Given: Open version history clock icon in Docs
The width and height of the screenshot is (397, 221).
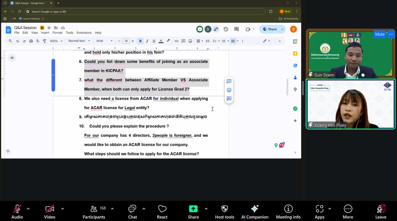Looking at the screenshot, I should click(226, 29).
